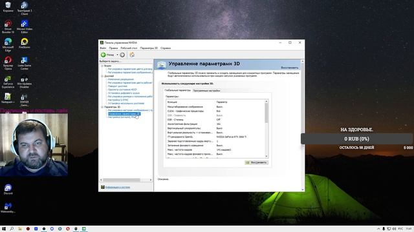Collapse the Видео tree node
Screen dimensions: 414x232
(102, 66)
